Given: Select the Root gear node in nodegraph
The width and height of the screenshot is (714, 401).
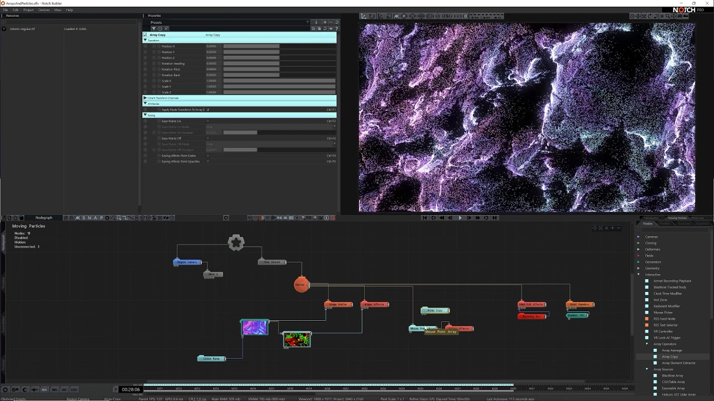Looking at the screenshot, I should [236, 242].
